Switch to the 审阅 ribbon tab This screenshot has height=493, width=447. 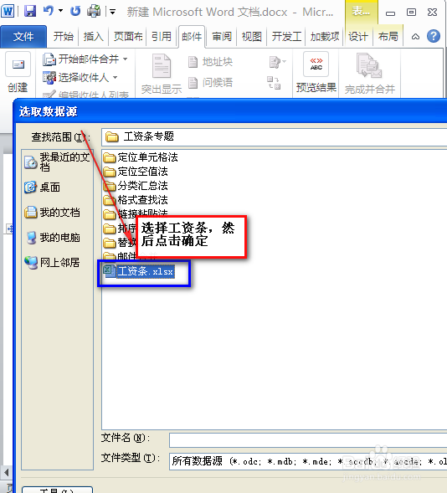(x=222, y=37)
